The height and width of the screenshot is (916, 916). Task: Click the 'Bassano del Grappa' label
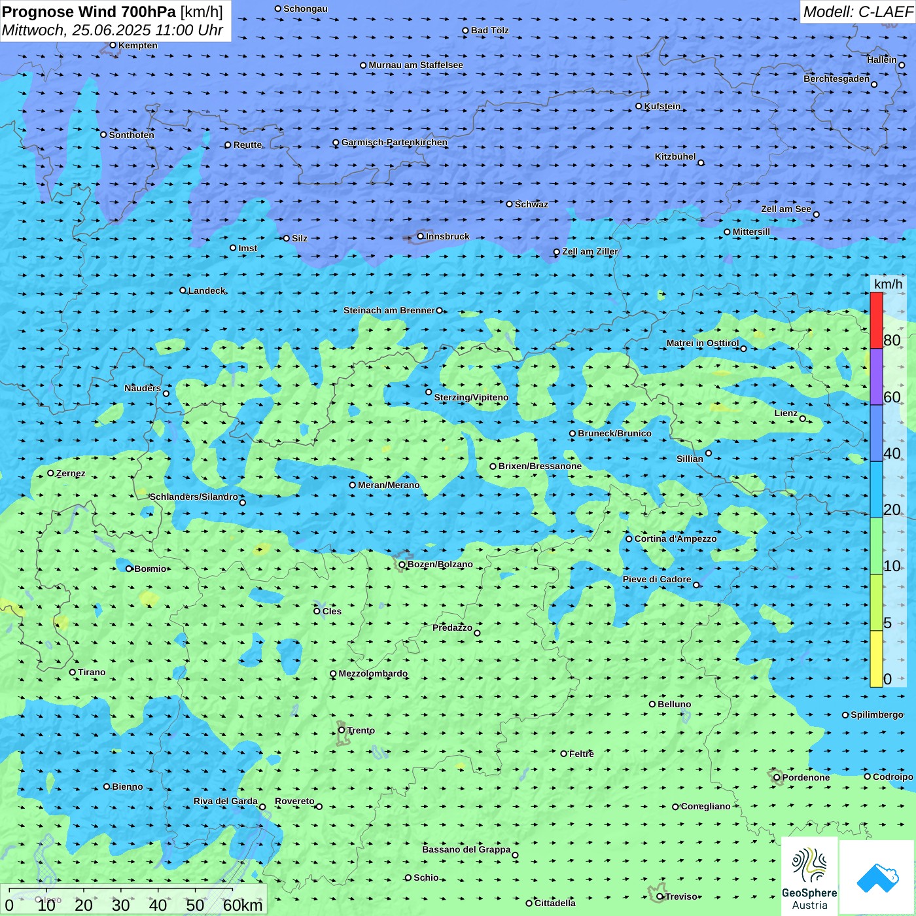point(467,849)
